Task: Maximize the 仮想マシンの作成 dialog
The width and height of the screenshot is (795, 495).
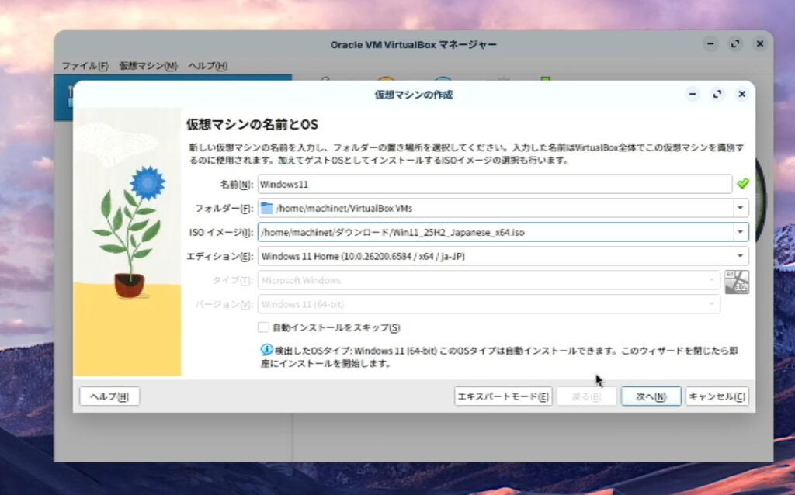Action: pos(717,94)
